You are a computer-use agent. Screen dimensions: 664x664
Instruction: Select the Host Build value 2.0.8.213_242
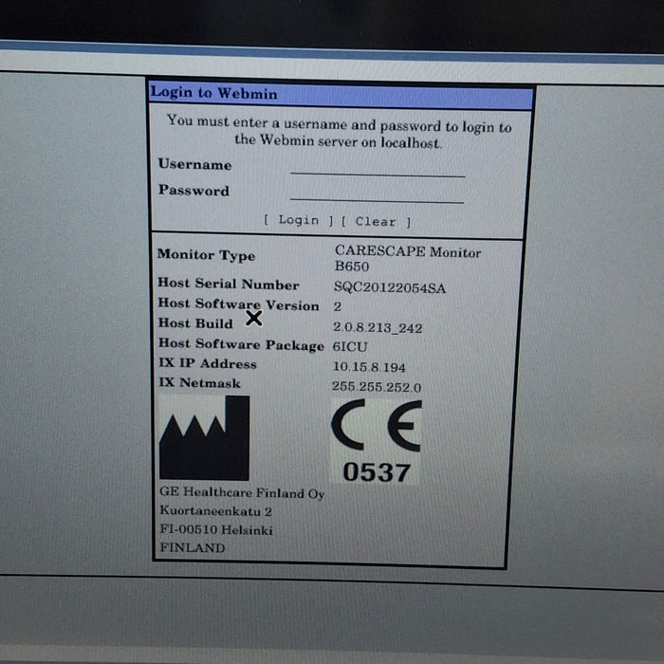coord(378,327)
